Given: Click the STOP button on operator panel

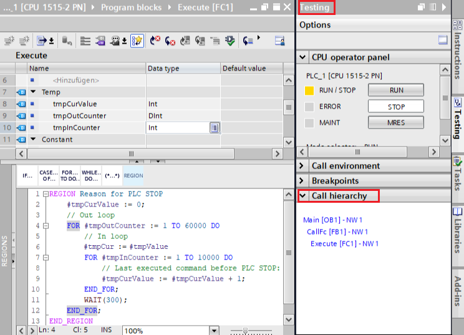Looking at the screenshot, I should (396, 107).
